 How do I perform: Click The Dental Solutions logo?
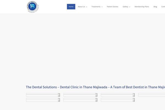pos(33,7)
